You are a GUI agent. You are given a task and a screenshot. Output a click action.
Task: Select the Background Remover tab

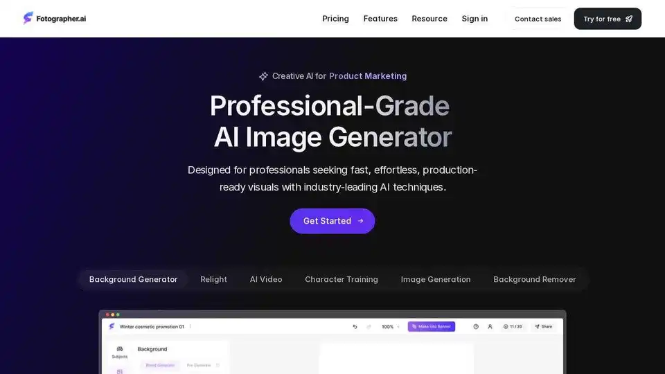pos(534,279)
